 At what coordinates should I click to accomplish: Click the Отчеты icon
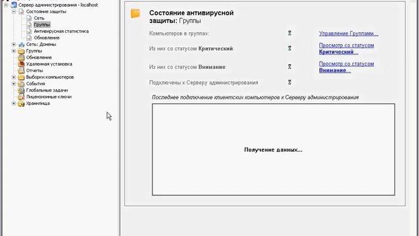[22, 71]
